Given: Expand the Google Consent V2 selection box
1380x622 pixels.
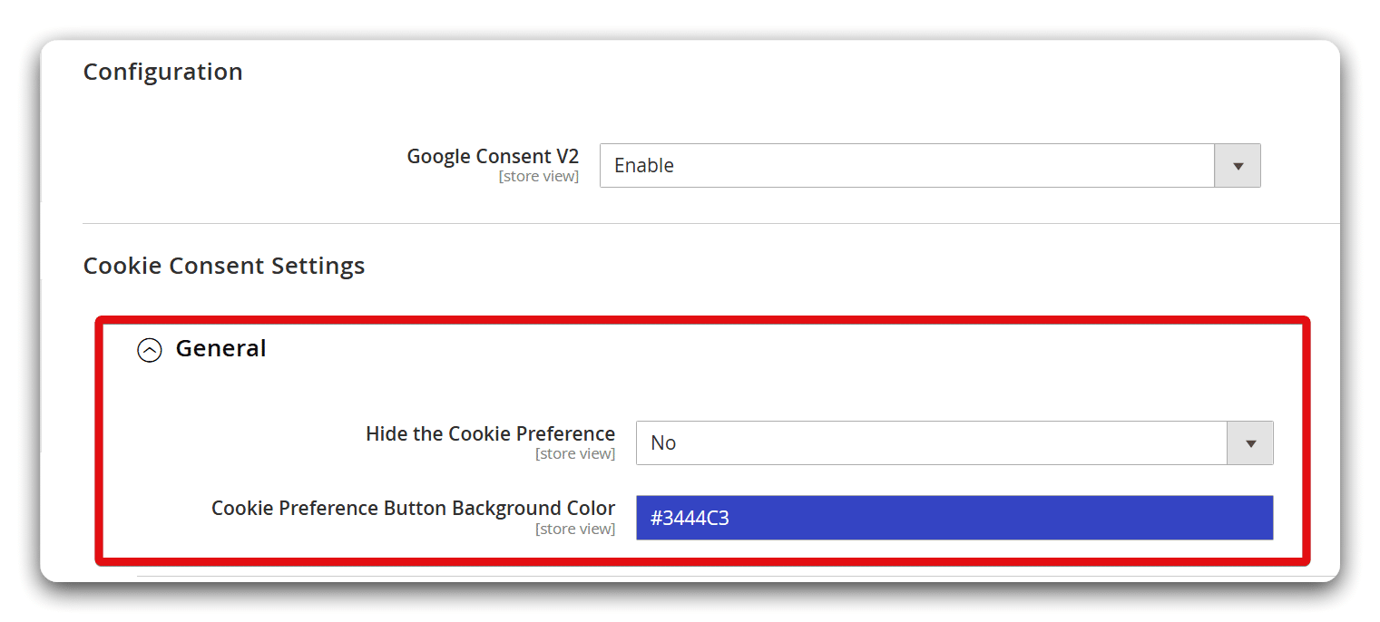Looking at the screenshot, I should (907, 165).
